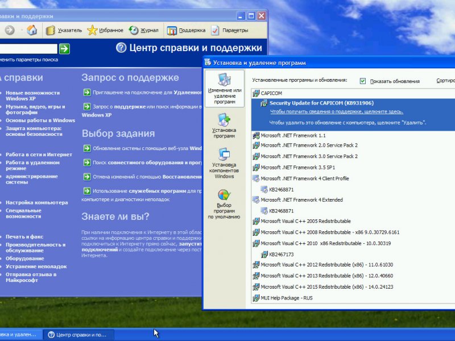Open Работа в удаленном режиме topic
Viewport: 455px width, 341px height.
point(32,165)
